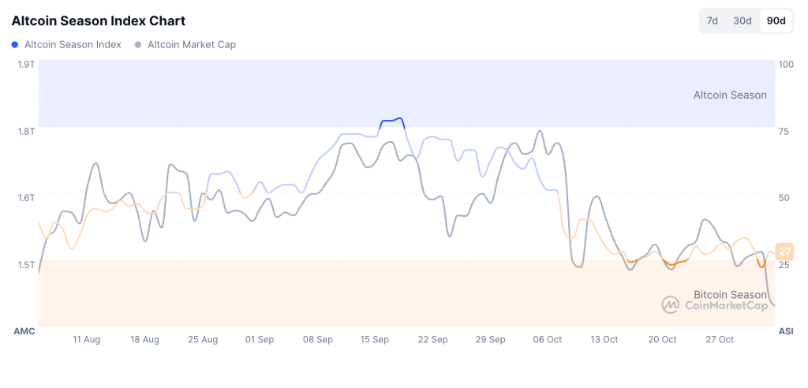Click the 11 Aug date marker
808x388 pixels.
(x=86, y=339)
